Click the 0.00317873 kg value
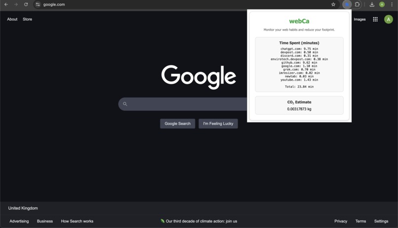Viewport: 398px width, 228px height. [x=299, y=109]
